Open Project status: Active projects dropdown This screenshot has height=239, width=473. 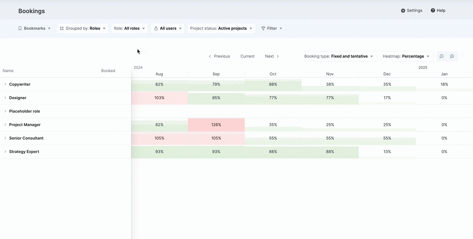click(x=221, y=28)
